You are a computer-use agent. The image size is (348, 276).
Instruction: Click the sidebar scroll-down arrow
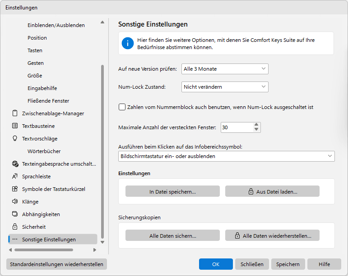coord(102,242)
